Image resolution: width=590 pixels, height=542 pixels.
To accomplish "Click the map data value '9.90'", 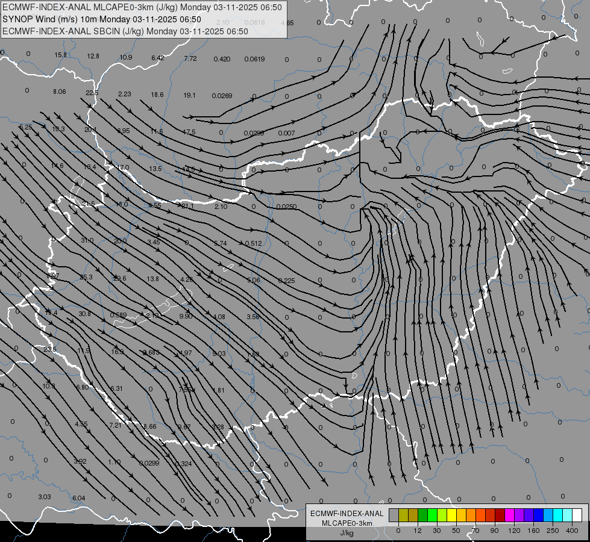I will pos(186,316).
